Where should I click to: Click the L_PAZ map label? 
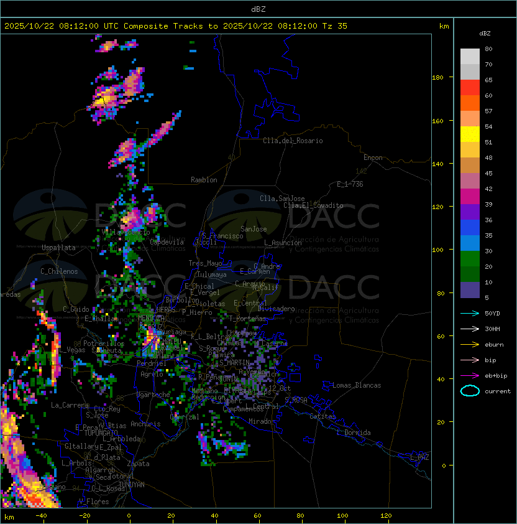point(420,457)
